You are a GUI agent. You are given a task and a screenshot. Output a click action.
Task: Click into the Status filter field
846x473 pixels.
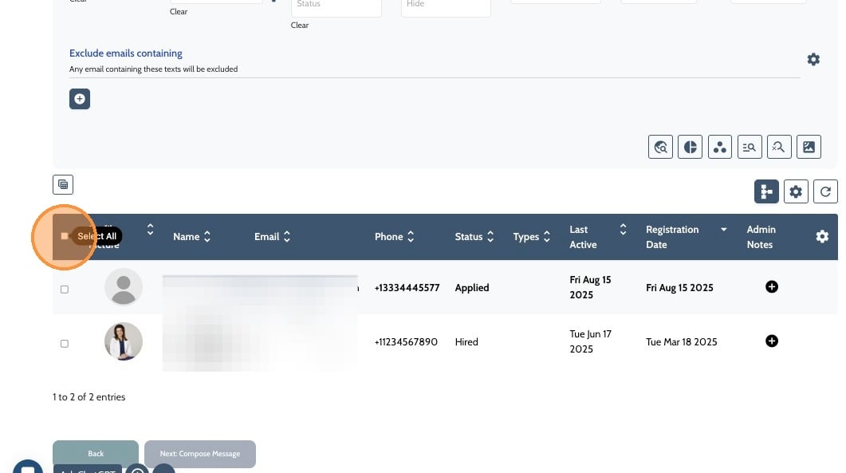(336, 6)
